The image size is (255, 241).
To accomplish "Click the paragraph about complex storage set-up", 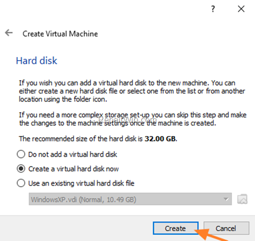I will click(133, 119).
